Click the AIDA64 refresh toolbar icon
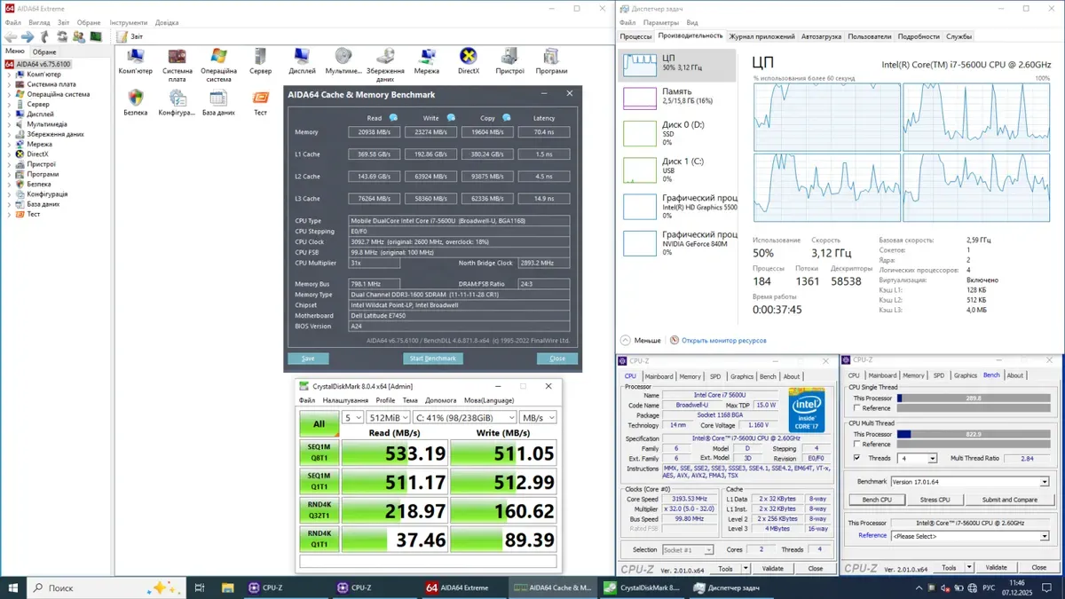The width and height of the screenshot is (1065, 599). (x=62, y=36)
